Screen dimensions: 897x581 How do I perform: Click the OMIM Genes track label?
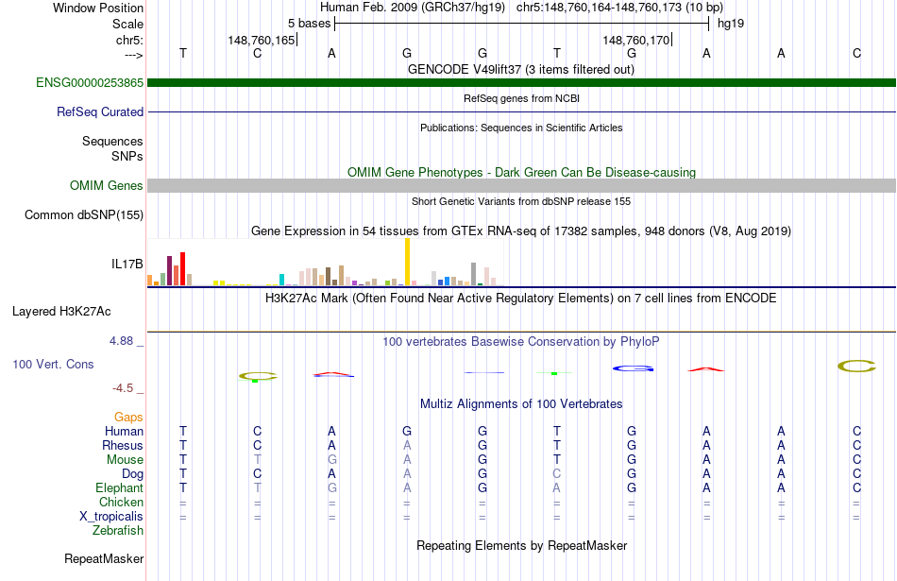(107, 185)
